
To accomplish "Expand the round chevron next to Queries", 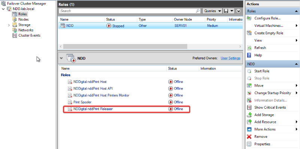I will 239,11.
